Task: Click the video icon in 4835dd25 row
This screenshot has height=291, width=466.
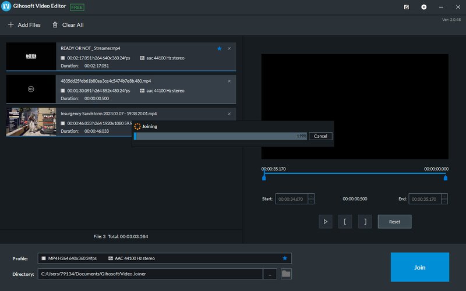Action: [63, 91]
